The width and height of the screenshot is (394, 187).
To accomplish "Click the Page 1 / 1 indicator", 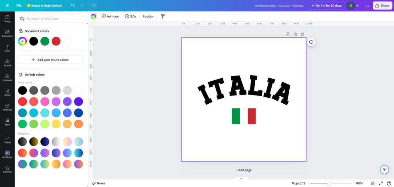I will (298, 183).
